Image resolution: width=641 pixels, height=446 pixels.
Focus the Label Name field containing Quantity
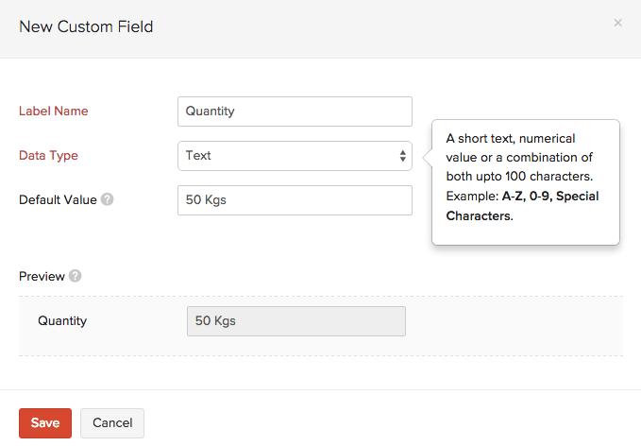tap(295, 111)
